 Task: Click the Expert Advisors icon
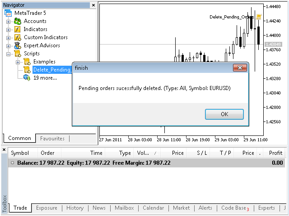[18, 45]
